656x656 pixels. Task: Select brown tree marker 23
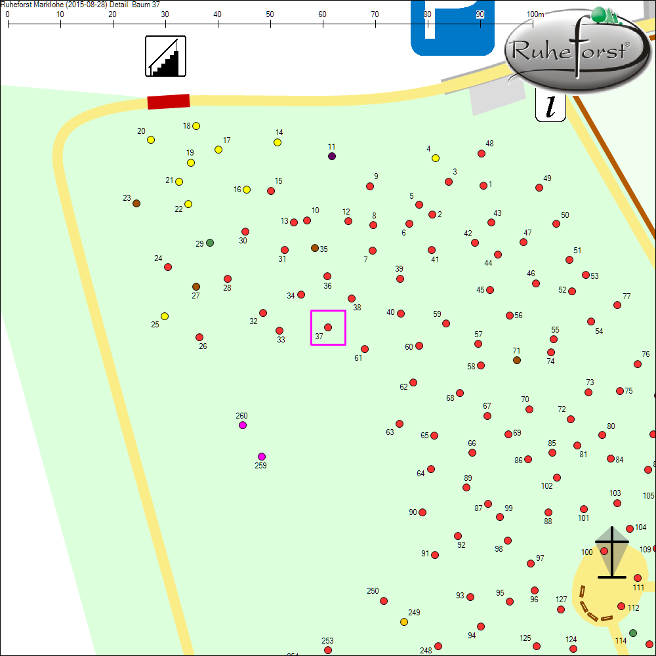point(136,203)
